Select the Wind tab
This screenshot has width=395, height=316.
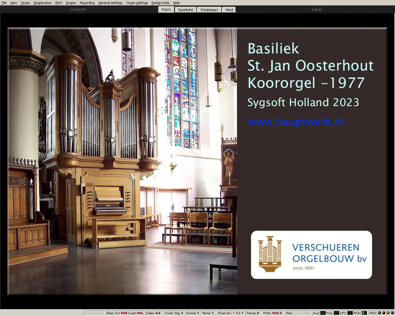229,10
